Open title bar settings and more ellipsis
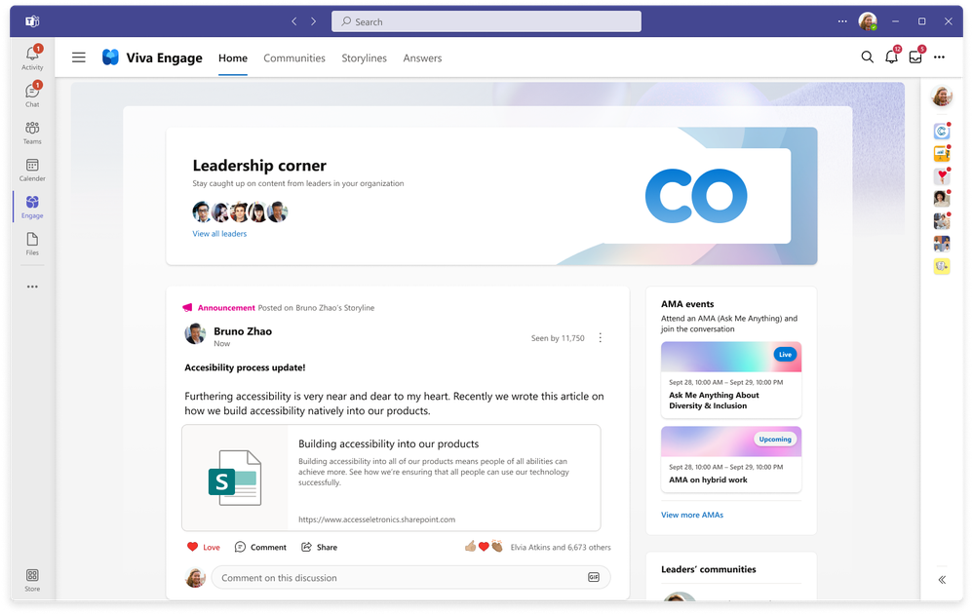The width and height of the screenshot is (973, 615). pyautogui.click(x=842, y=21)
